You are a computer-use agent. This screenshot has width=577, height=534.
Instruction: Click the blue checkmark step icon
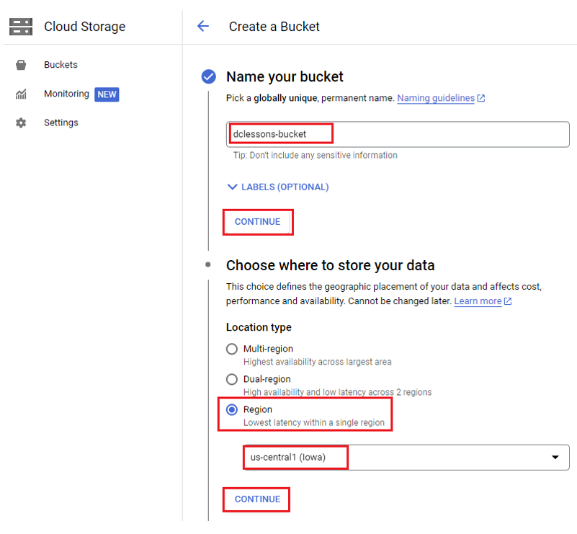pyautogui.click(x=209, y=76)
